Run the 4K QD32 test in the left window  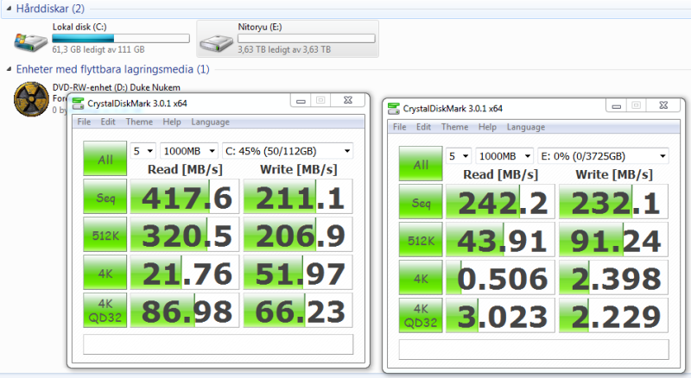coord(105,311)
